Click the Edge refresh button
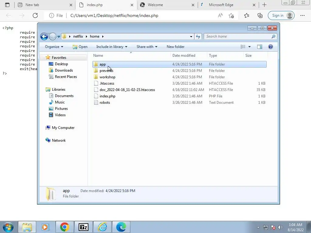 [35, 15]
